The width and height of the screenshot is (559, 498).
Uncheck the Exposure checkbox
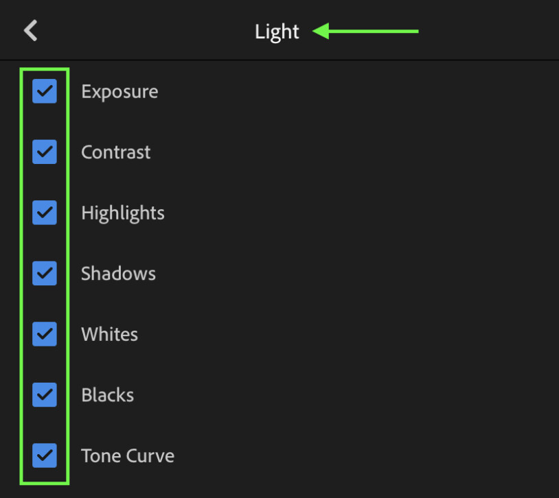45,91
